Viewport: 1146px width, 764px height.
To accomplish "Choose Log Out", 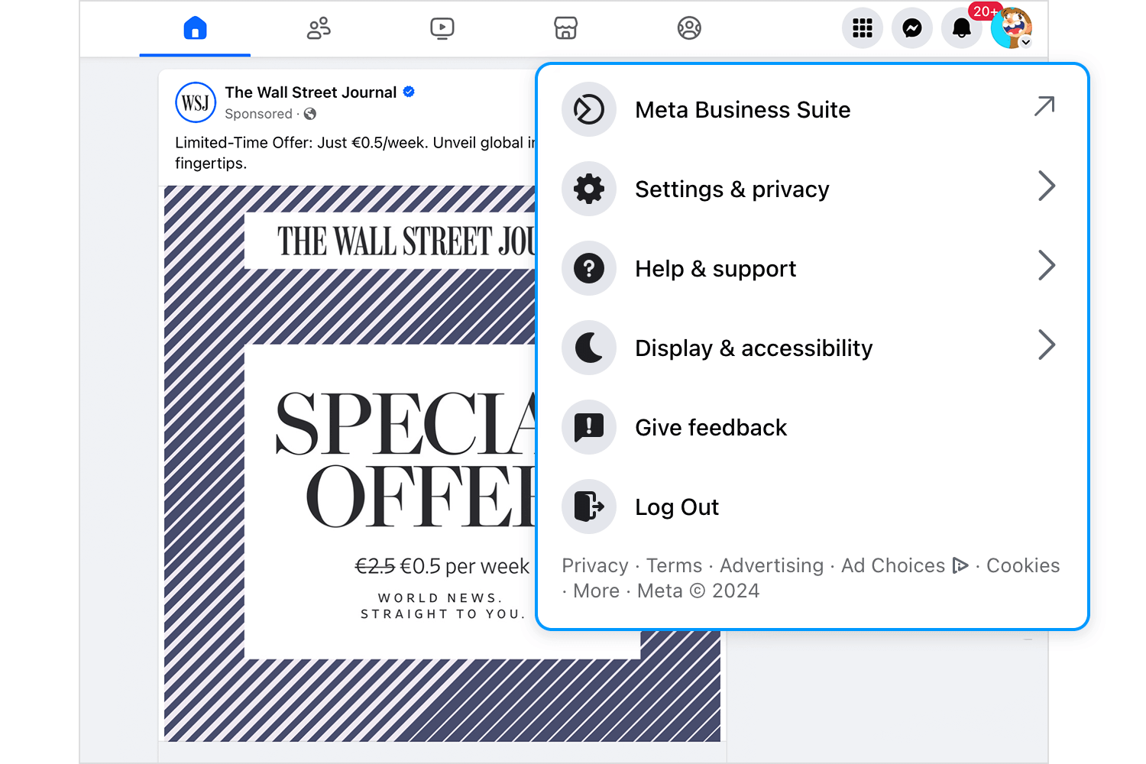I will point(812,507).
